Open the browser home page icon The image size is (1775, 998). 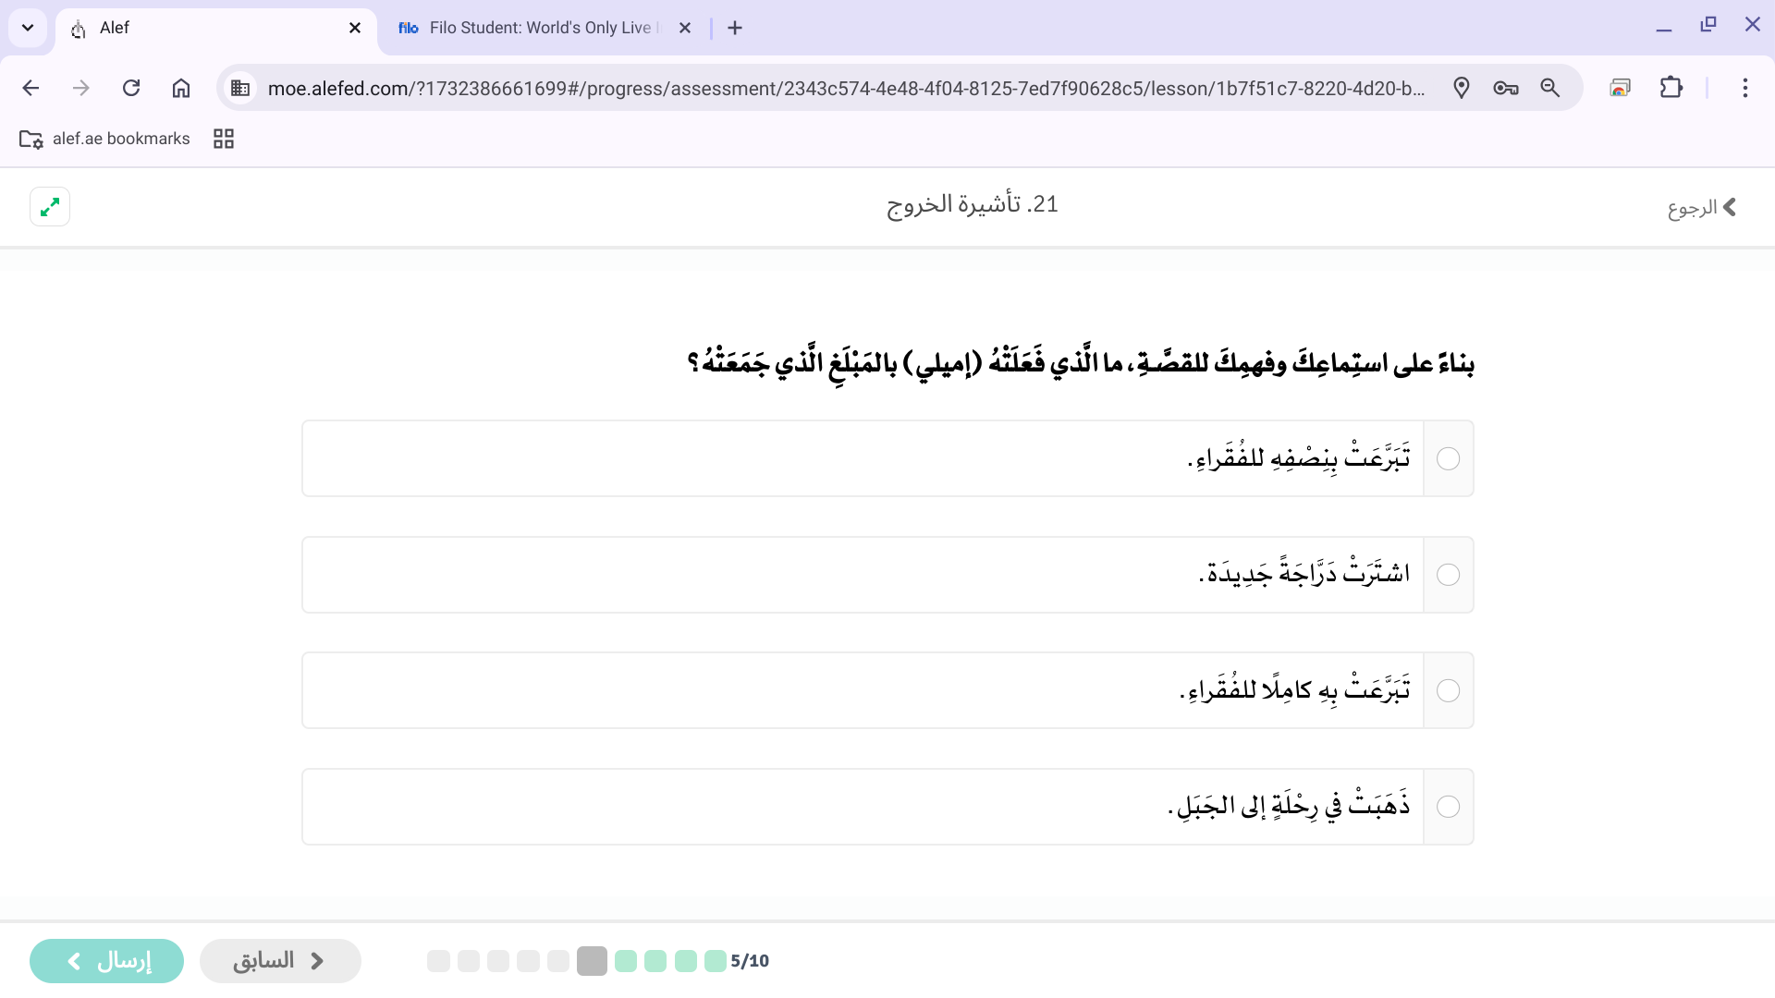pos(181,88)
